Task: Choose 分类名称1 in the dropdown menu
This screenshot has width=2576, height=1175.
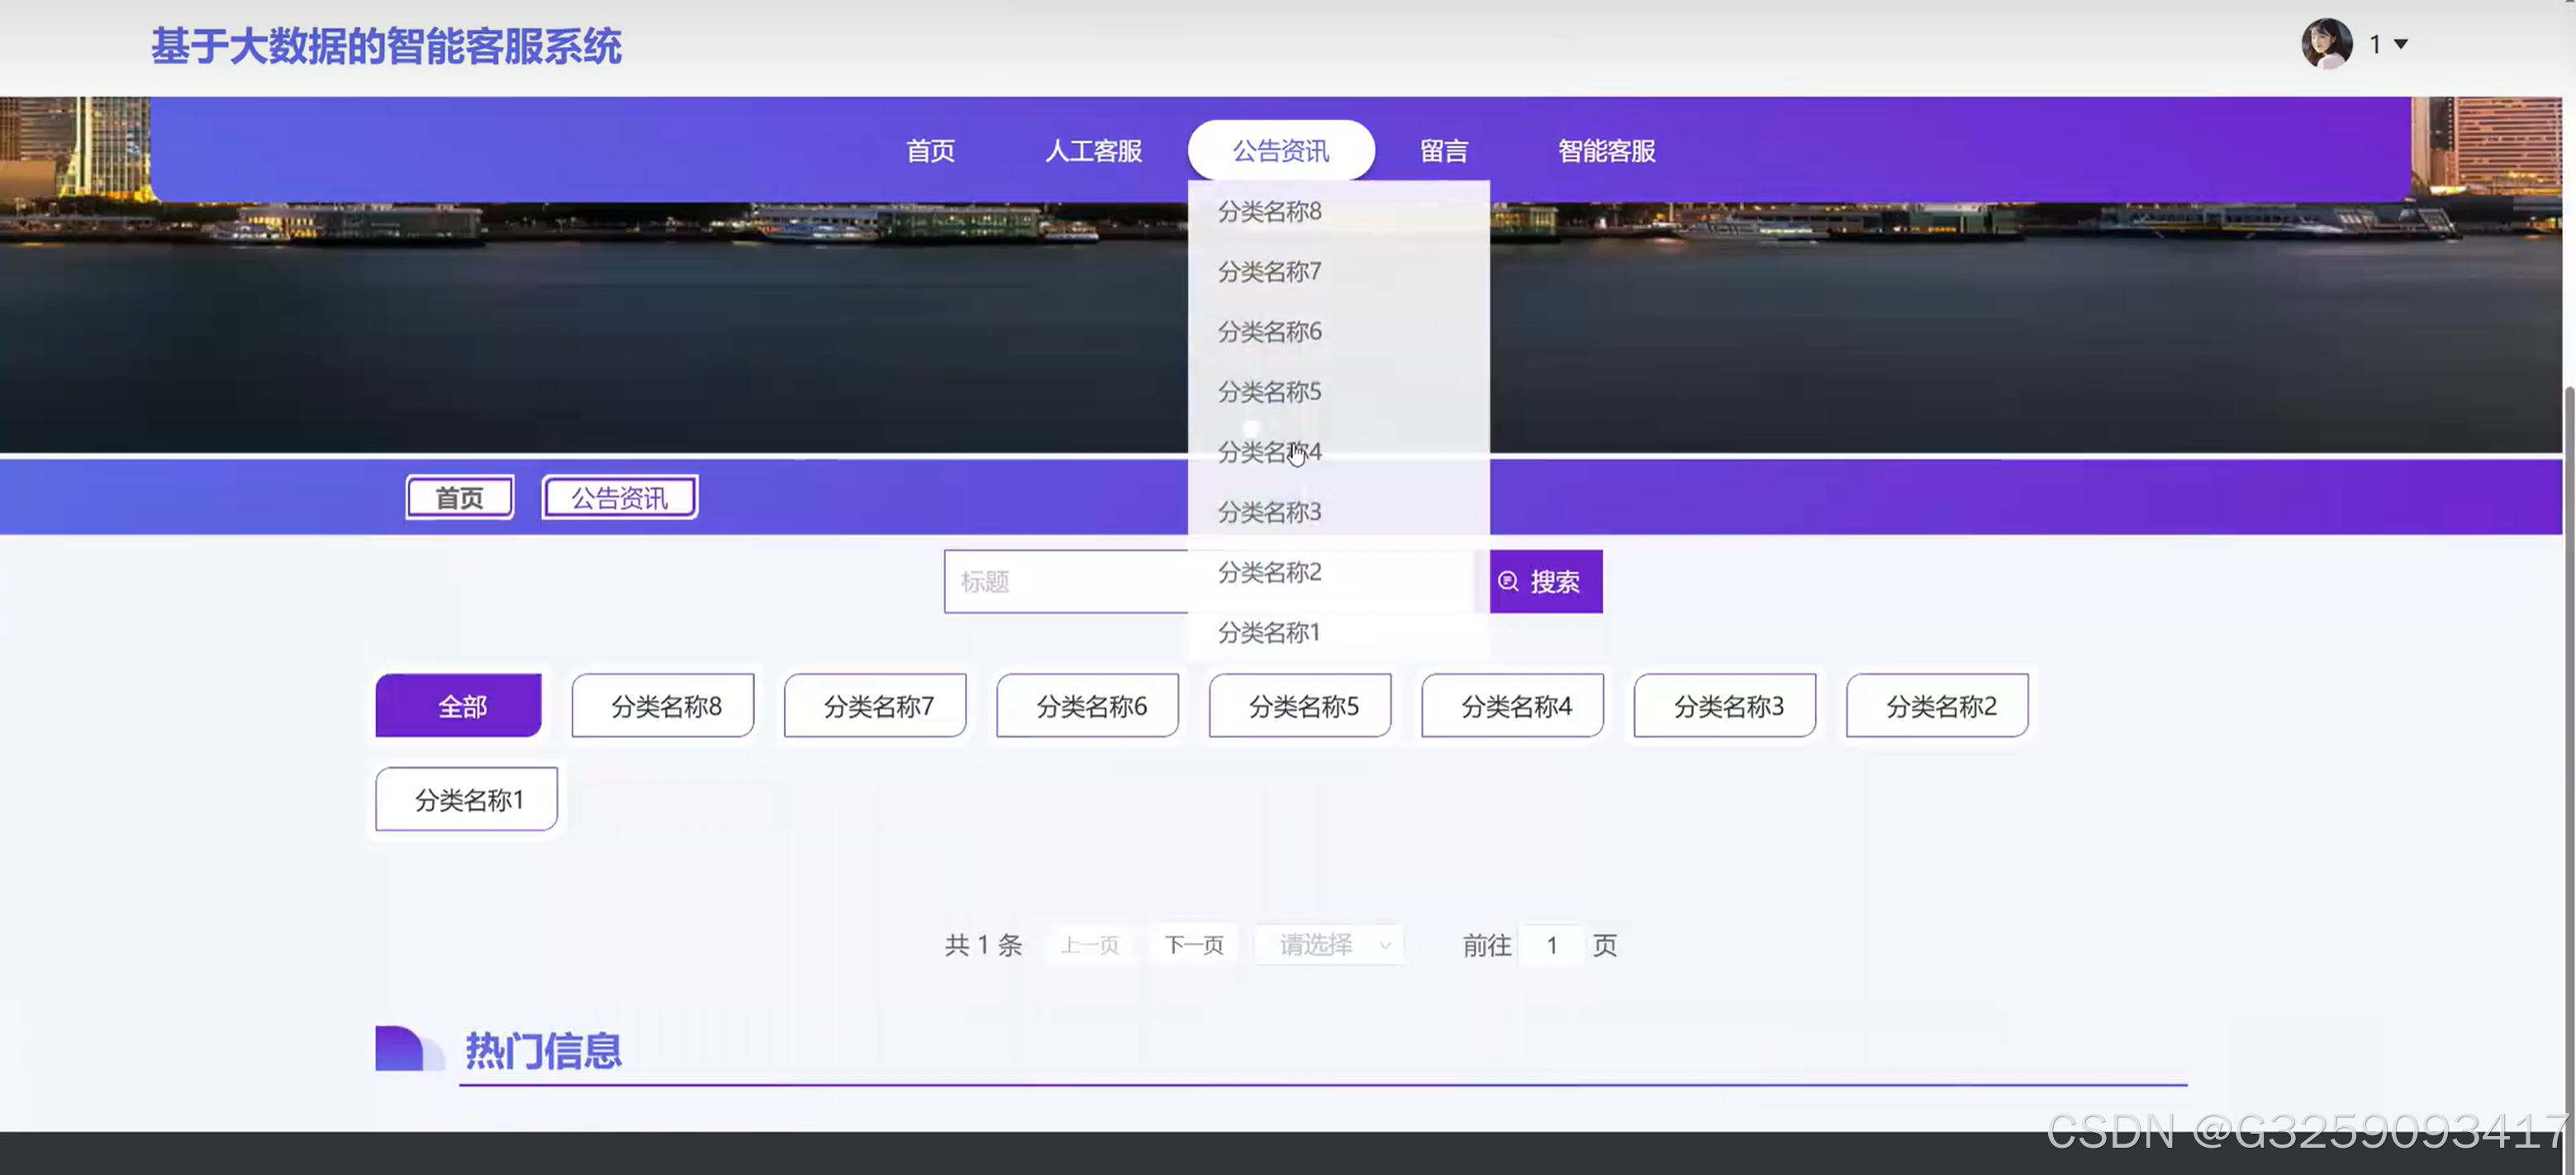Action: [1338, 632]
